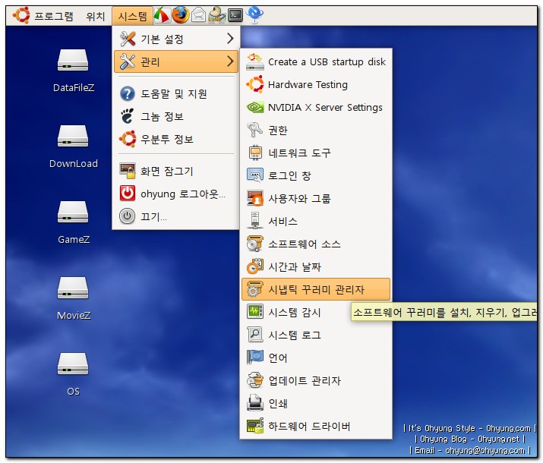
Task: Click the blue question mark help icon
Action: 128,94
